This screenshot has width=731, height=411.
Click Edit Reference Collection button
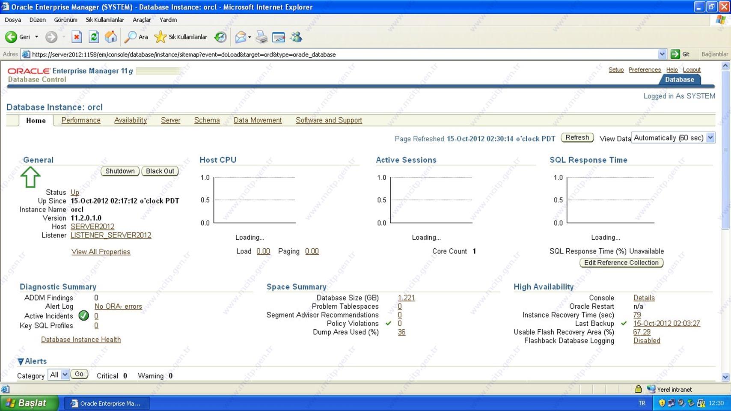pyautogui.click(x=621, y=263)
